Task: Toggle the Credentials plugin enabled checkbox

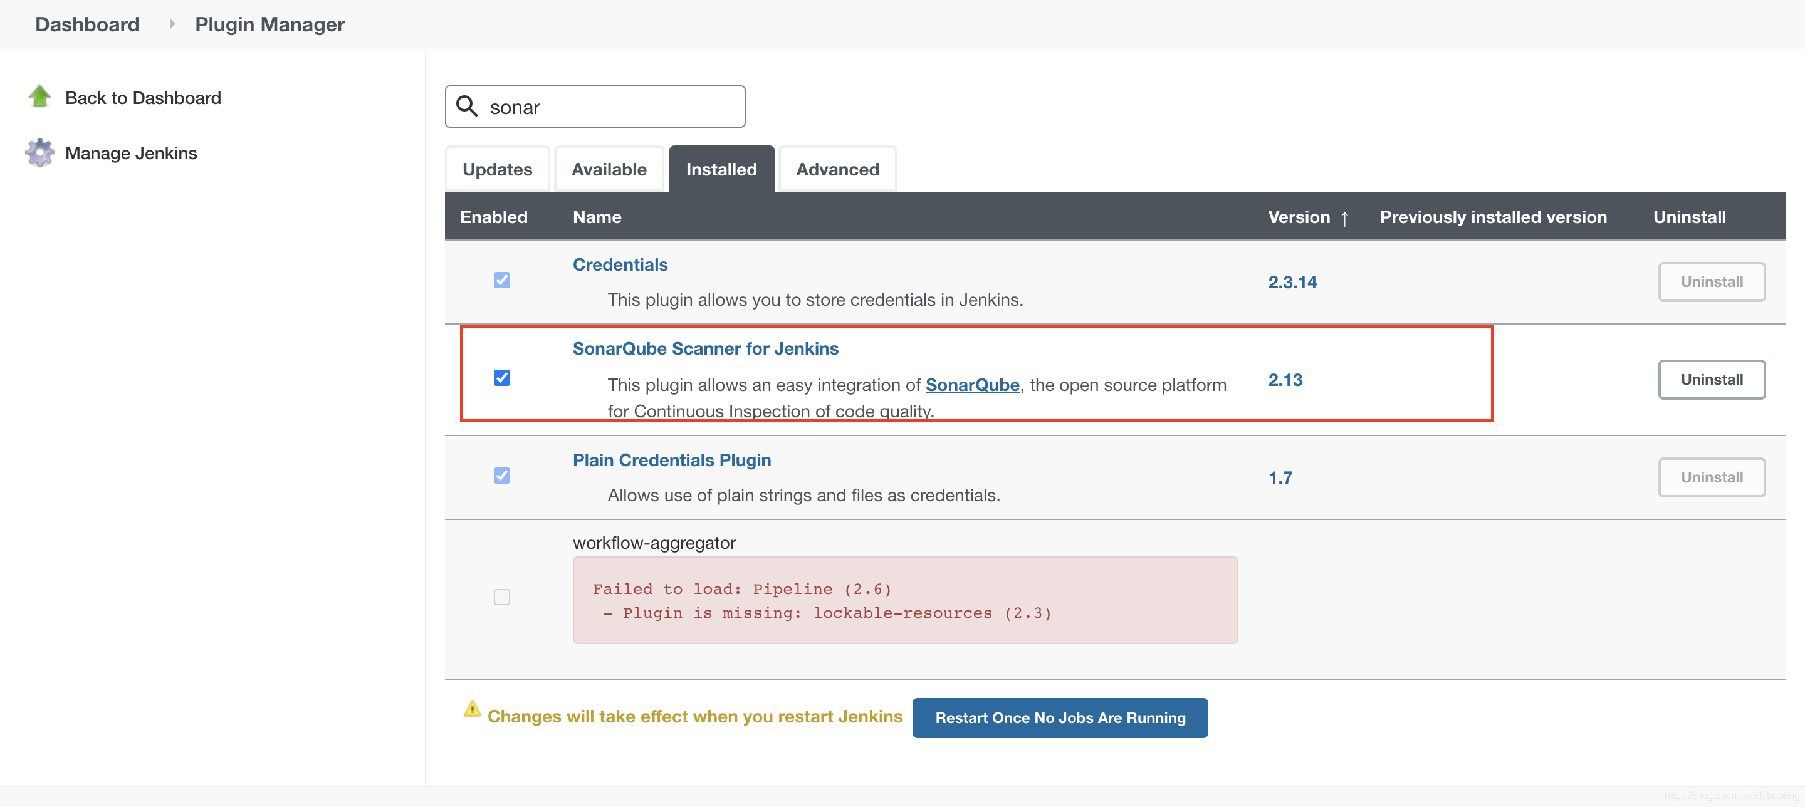Action: [501, 280]
